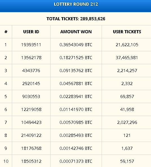Select user ID 19393511
Viewport: 151px width, 167px height.
coord(31,45)
